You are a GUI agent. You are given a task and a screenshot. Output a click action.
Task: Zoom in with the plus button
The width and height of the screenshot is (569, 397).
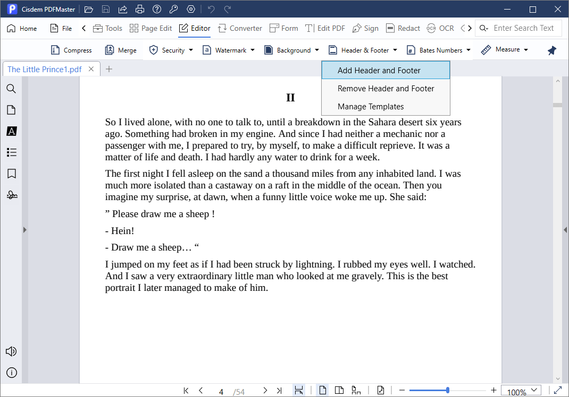tap(493, 391)
